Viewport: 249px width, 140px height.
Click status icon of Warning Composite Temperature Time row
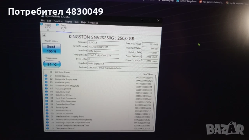click(x=47, y=122)
